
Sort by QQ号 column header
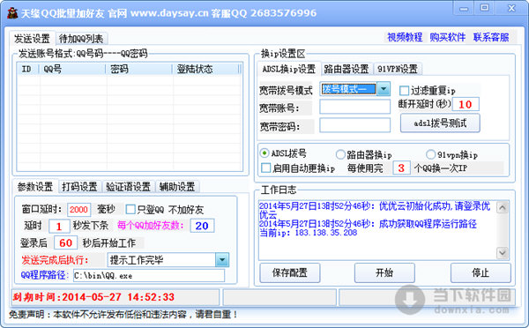(73, 69)
